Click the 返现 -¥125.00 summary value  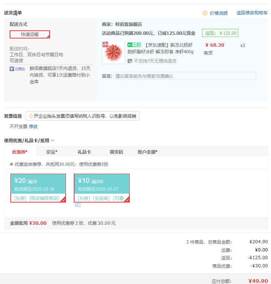pyautogui.click(x=258, y=258)
